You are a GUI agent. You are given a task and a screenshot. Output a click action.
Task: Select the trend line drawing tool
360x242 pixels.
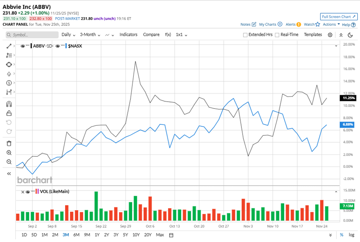coord(9,46)
